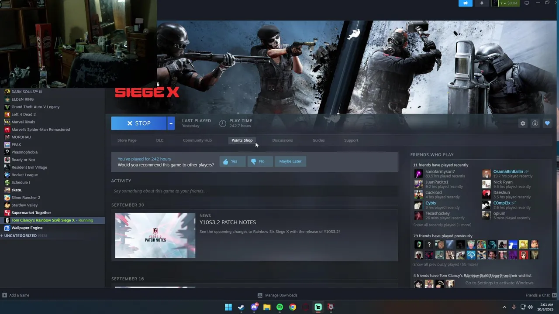Select Wallpaper Engine icon in library
The height and width of the screenshot is (314, 559).
tap(7, 228)
